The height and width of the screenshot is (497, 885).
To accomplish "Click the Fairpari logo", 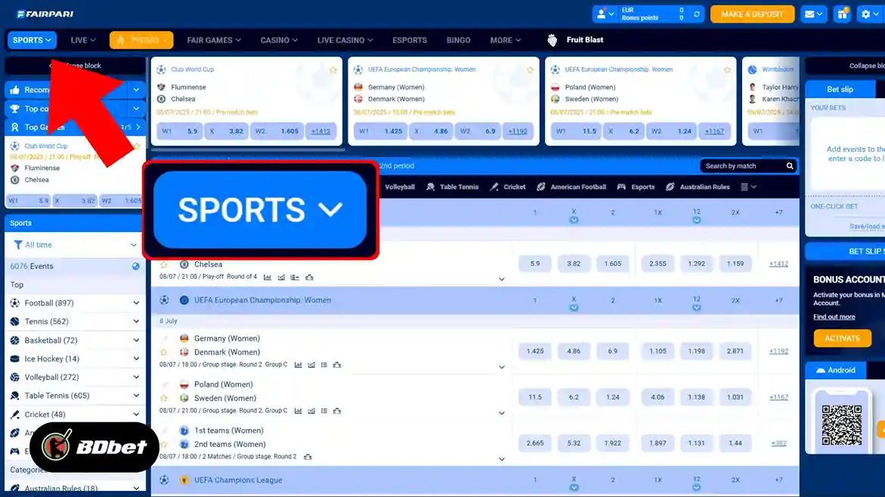I will point(45,14).
